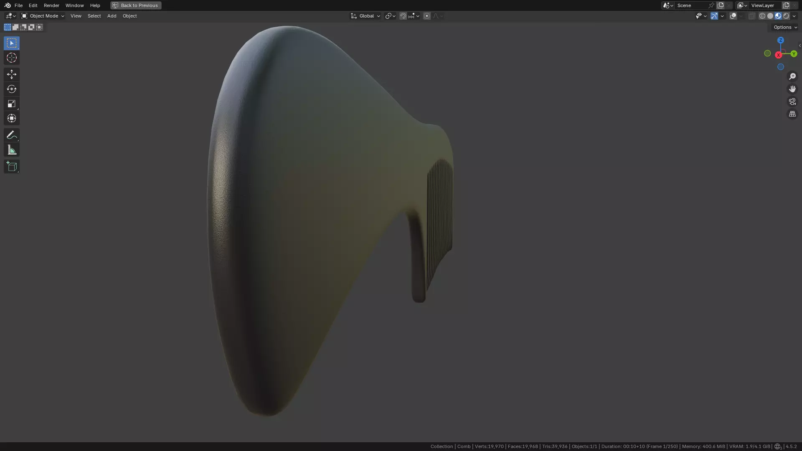The image size is (802, 451).
Task: Pick the Measure ruler tool
Action: pos(11,150)
